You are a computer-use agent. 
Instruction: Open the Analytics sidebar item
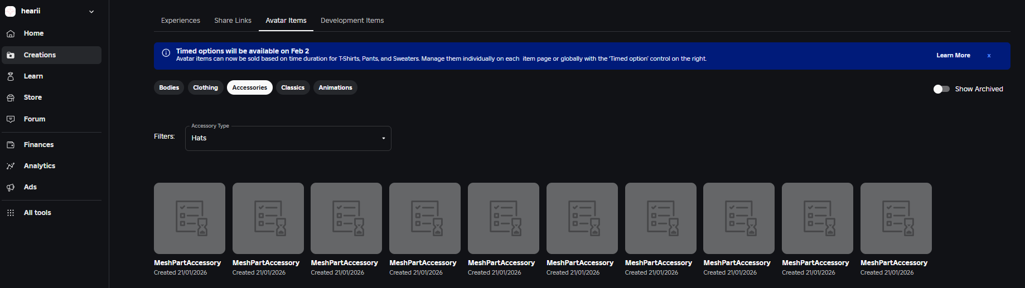tap(51, 166)
